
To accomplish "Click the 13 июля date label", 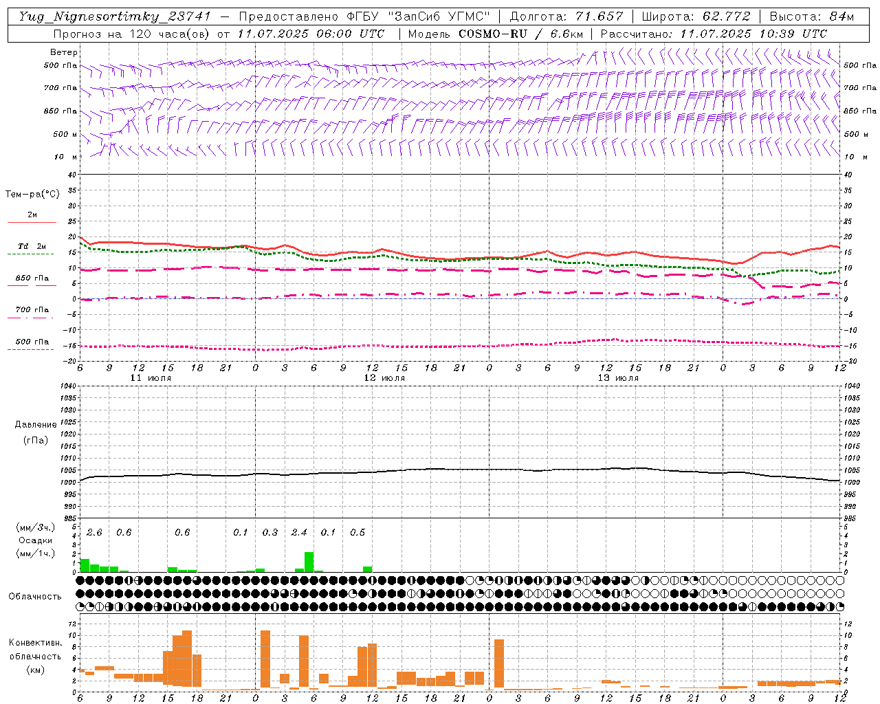I will point(618,378).
